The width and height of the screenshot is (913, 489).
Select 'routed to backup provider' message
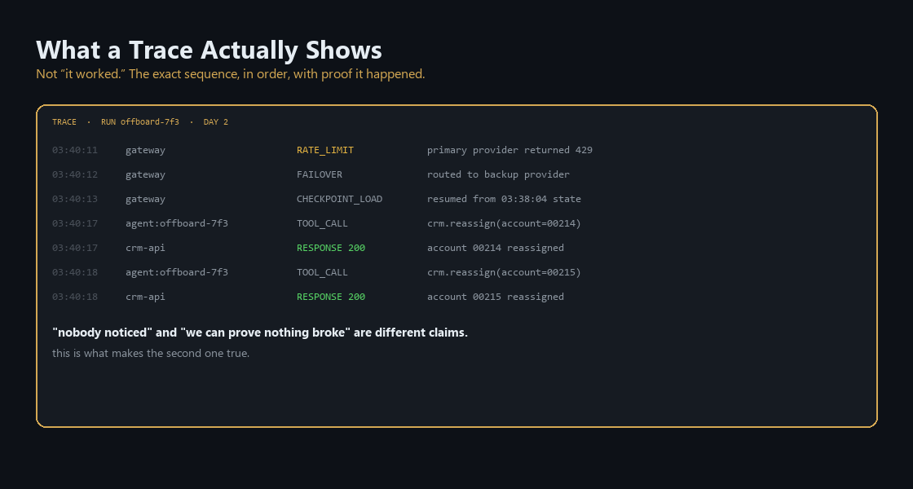click(x=498, y=174)
